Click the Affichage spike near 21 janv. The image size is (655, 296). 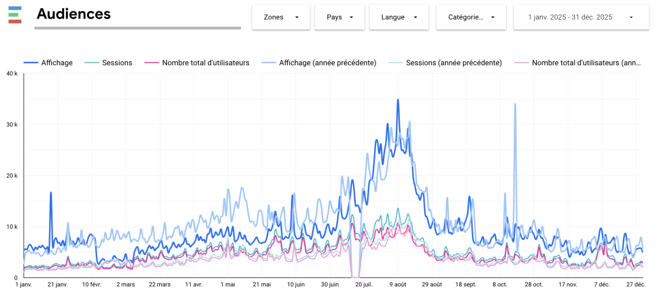(51, 193)
